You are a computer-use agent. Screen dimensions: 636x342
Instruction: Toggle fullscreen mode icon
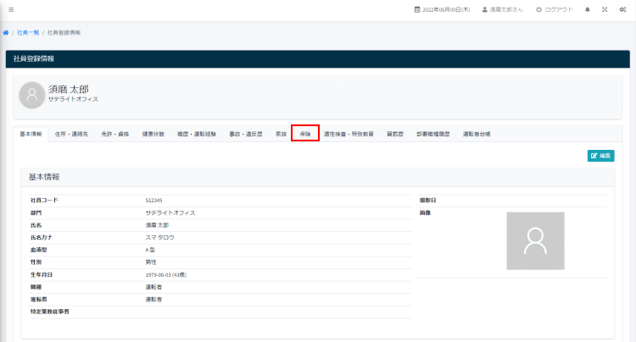pyautogui.click(x=605, y=9)
